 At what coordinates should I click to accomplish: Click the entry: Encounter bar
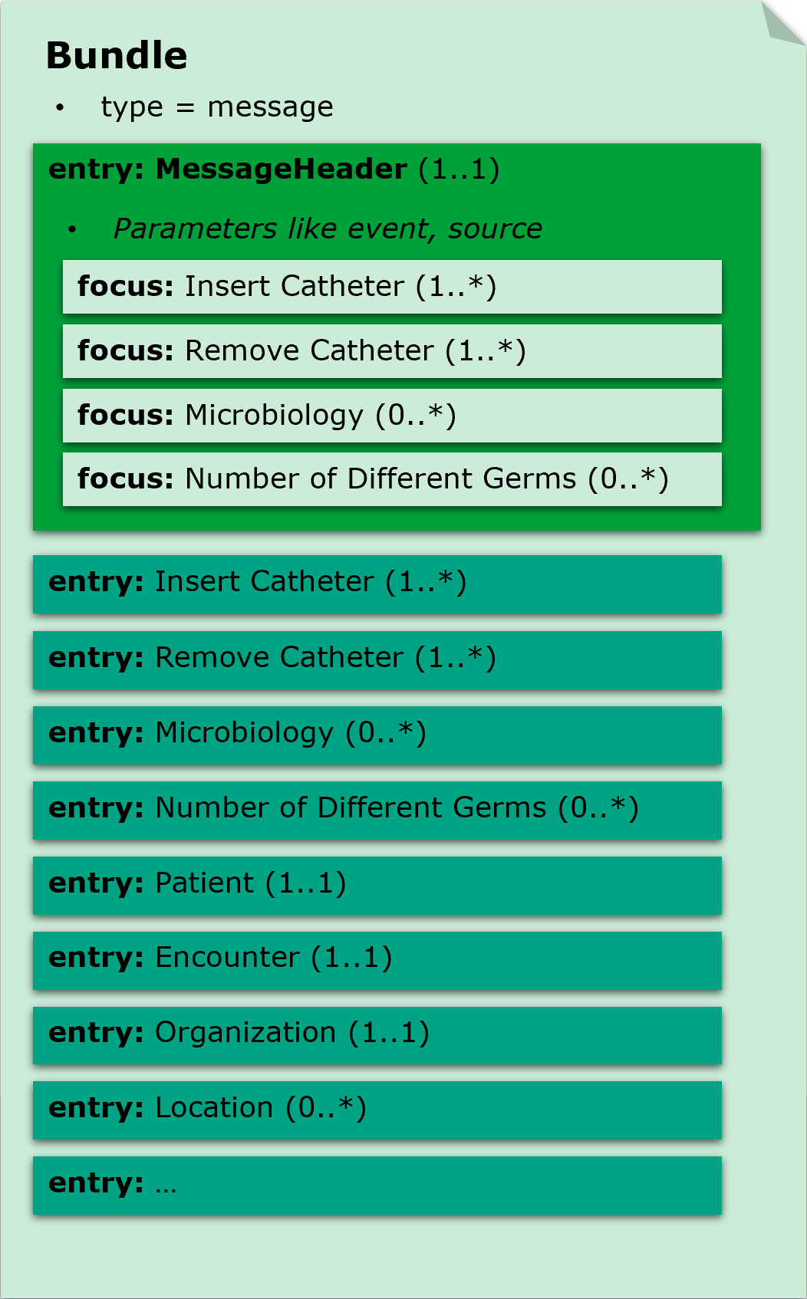click(x=377, y=959)
